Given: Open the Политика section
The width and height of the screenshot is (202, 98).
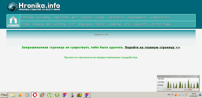Looking at the screenshot, I should click(27, 18).
